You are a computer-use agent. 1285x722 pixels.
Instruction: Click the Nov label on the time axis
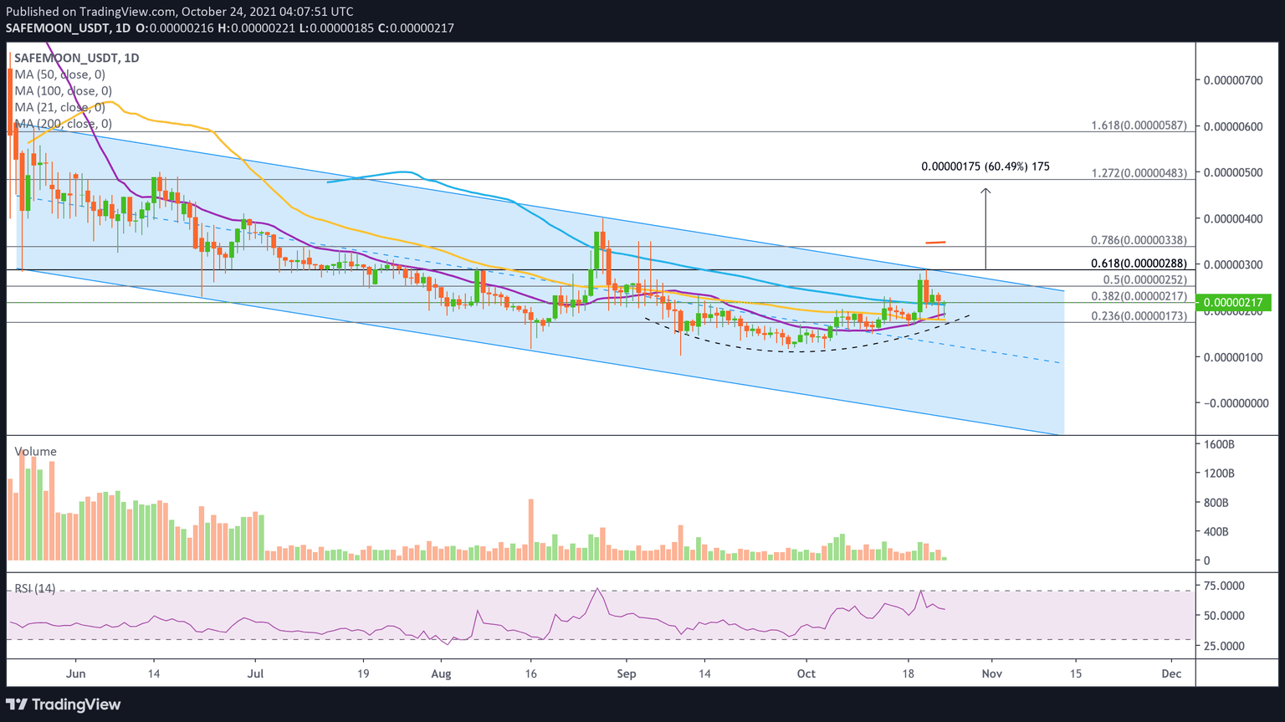991,673
